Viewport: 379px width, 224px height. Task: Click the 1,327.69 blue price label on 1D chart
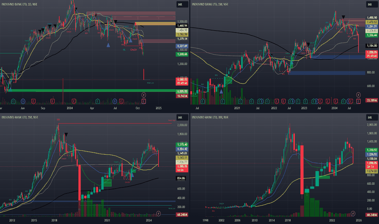[182, 46]
